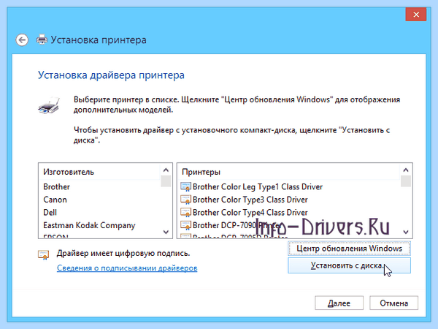Select Canon in the manufacturer list
Image resolution: width=438 pixels, height=329 pixels.
55,200
